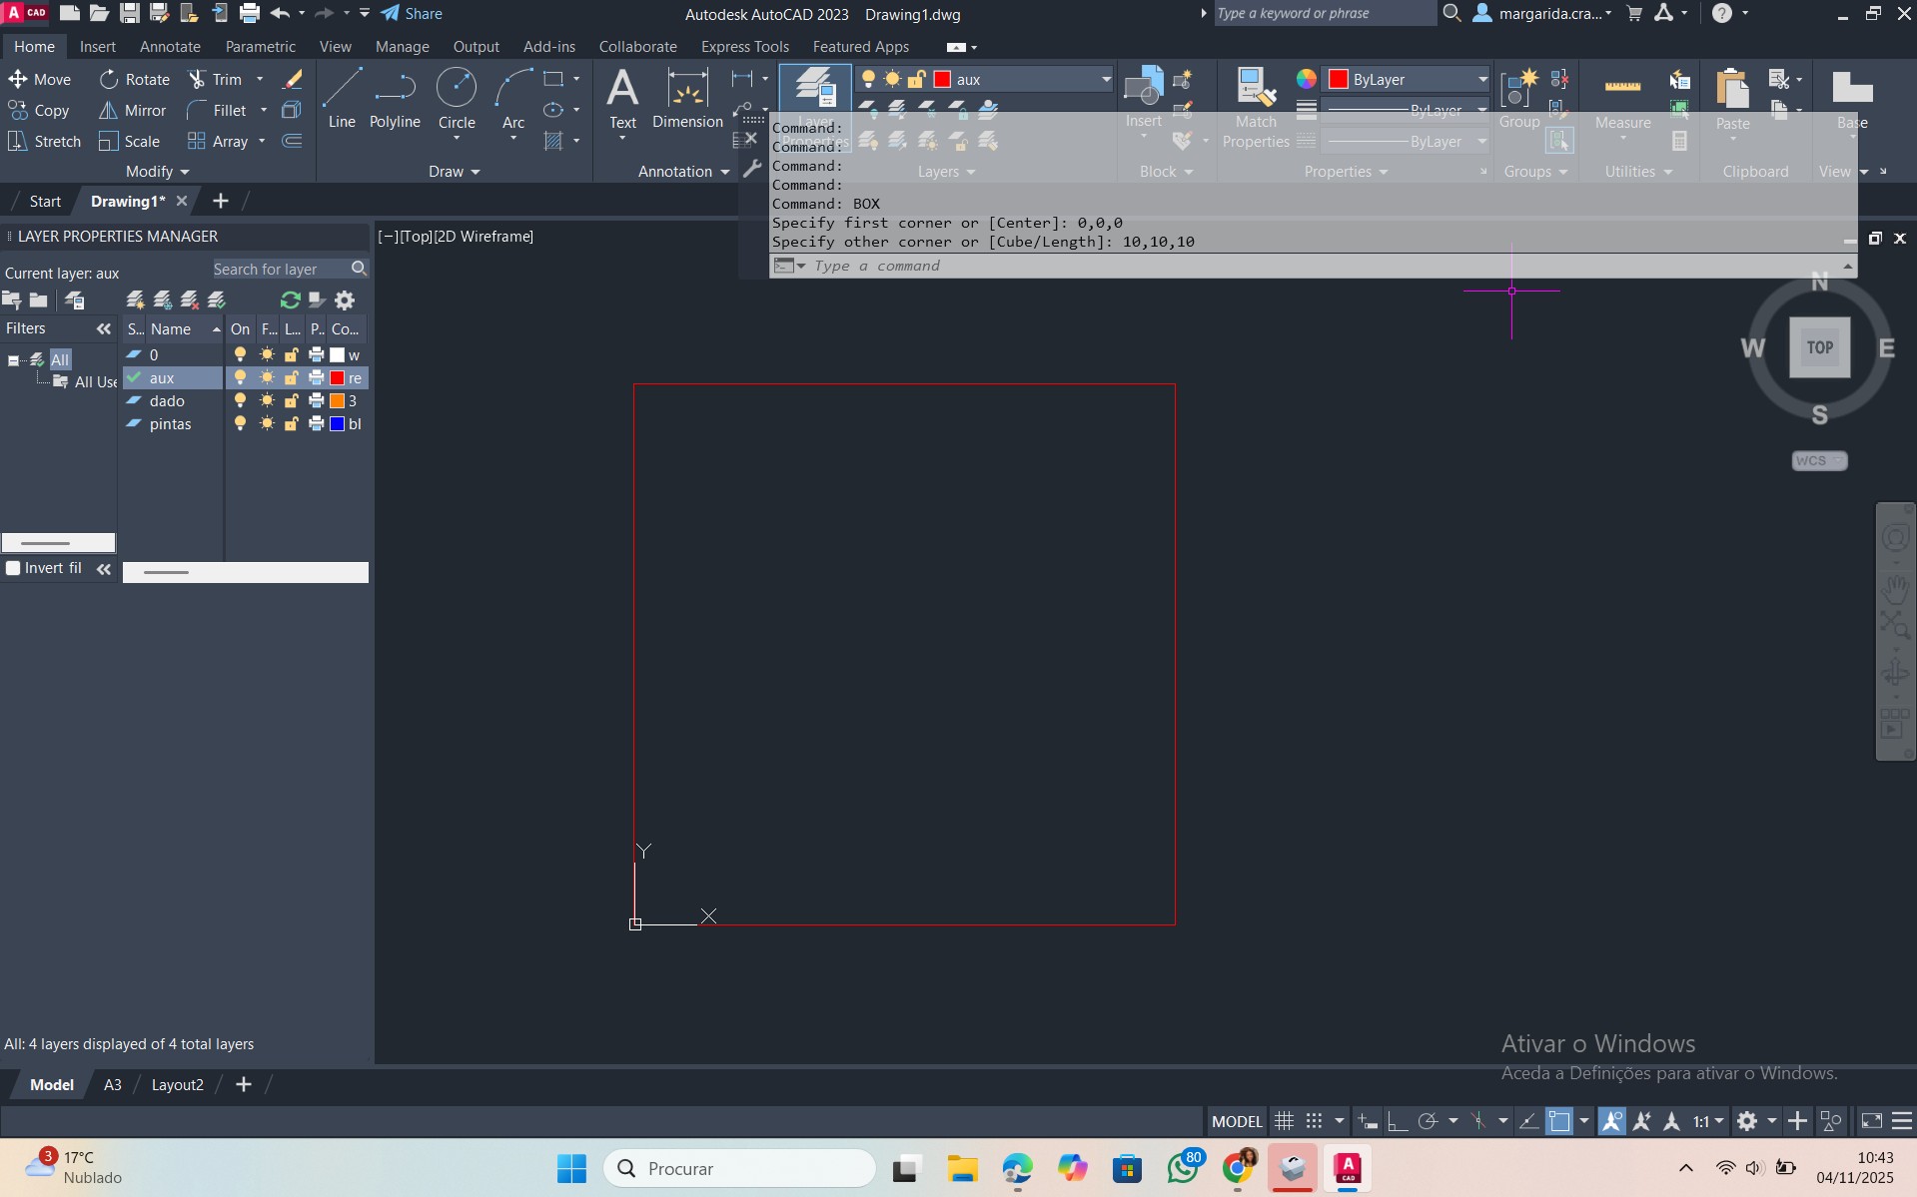This screenshot has width=1917, height=1197.
Task: Turn off the dado layer lightbulb
Action: (x=240, y=401)
